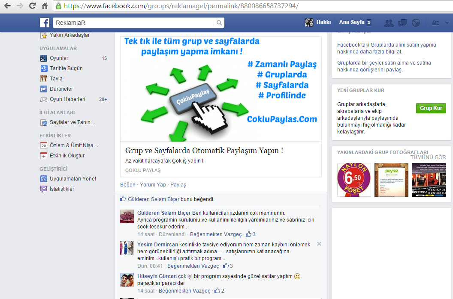The height and width of the screenshot is (299, 453).
Task: Click the calendar icon beside Özlem & Ümit
Action: pos(44,145)
